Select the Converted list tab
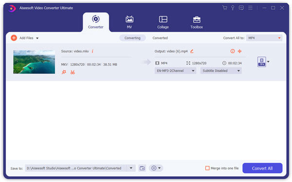Screen dimensions: 292x182 point(160,38)
